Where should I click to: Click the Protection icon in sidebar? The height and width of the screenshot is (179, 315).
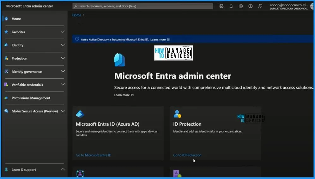pyautogui.click(x=6, y=58)
